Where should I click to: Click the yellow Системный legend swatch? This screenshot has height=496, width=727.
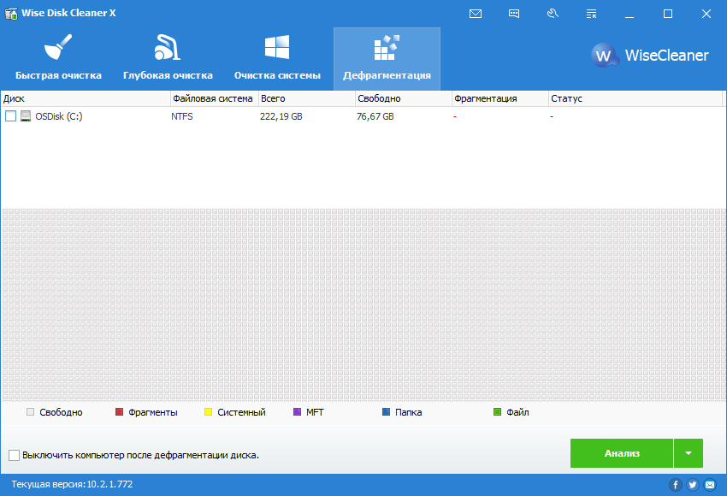tap(208, 411)
